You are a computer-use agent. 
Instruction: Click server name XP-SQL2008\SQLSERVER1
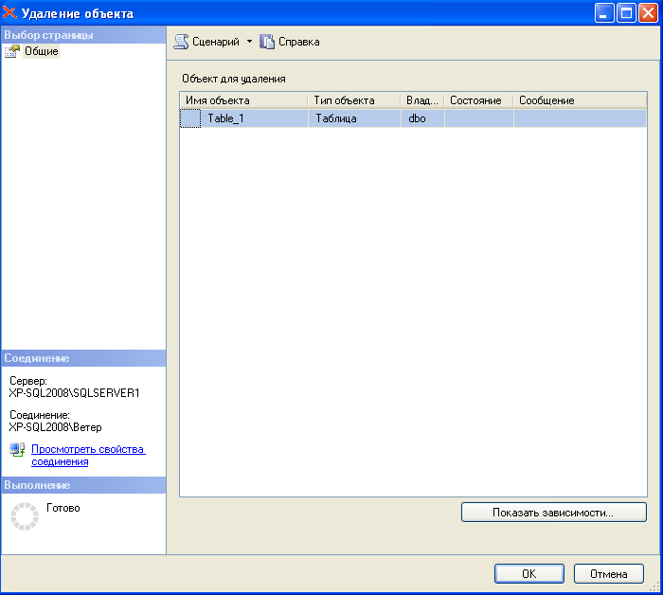tap(75, 393)
